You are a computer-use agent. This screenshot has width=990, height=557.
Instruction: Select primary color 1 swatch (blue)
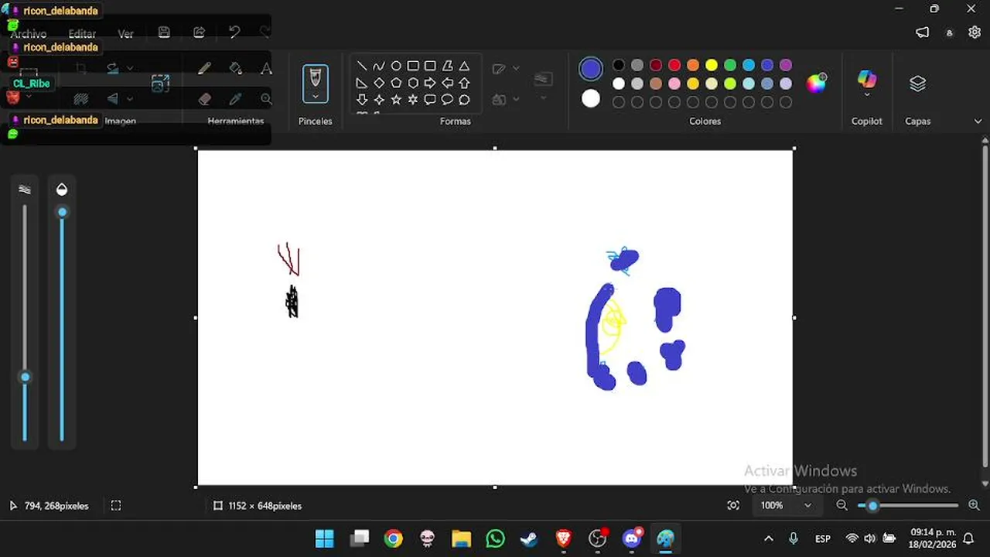(591, 69)
